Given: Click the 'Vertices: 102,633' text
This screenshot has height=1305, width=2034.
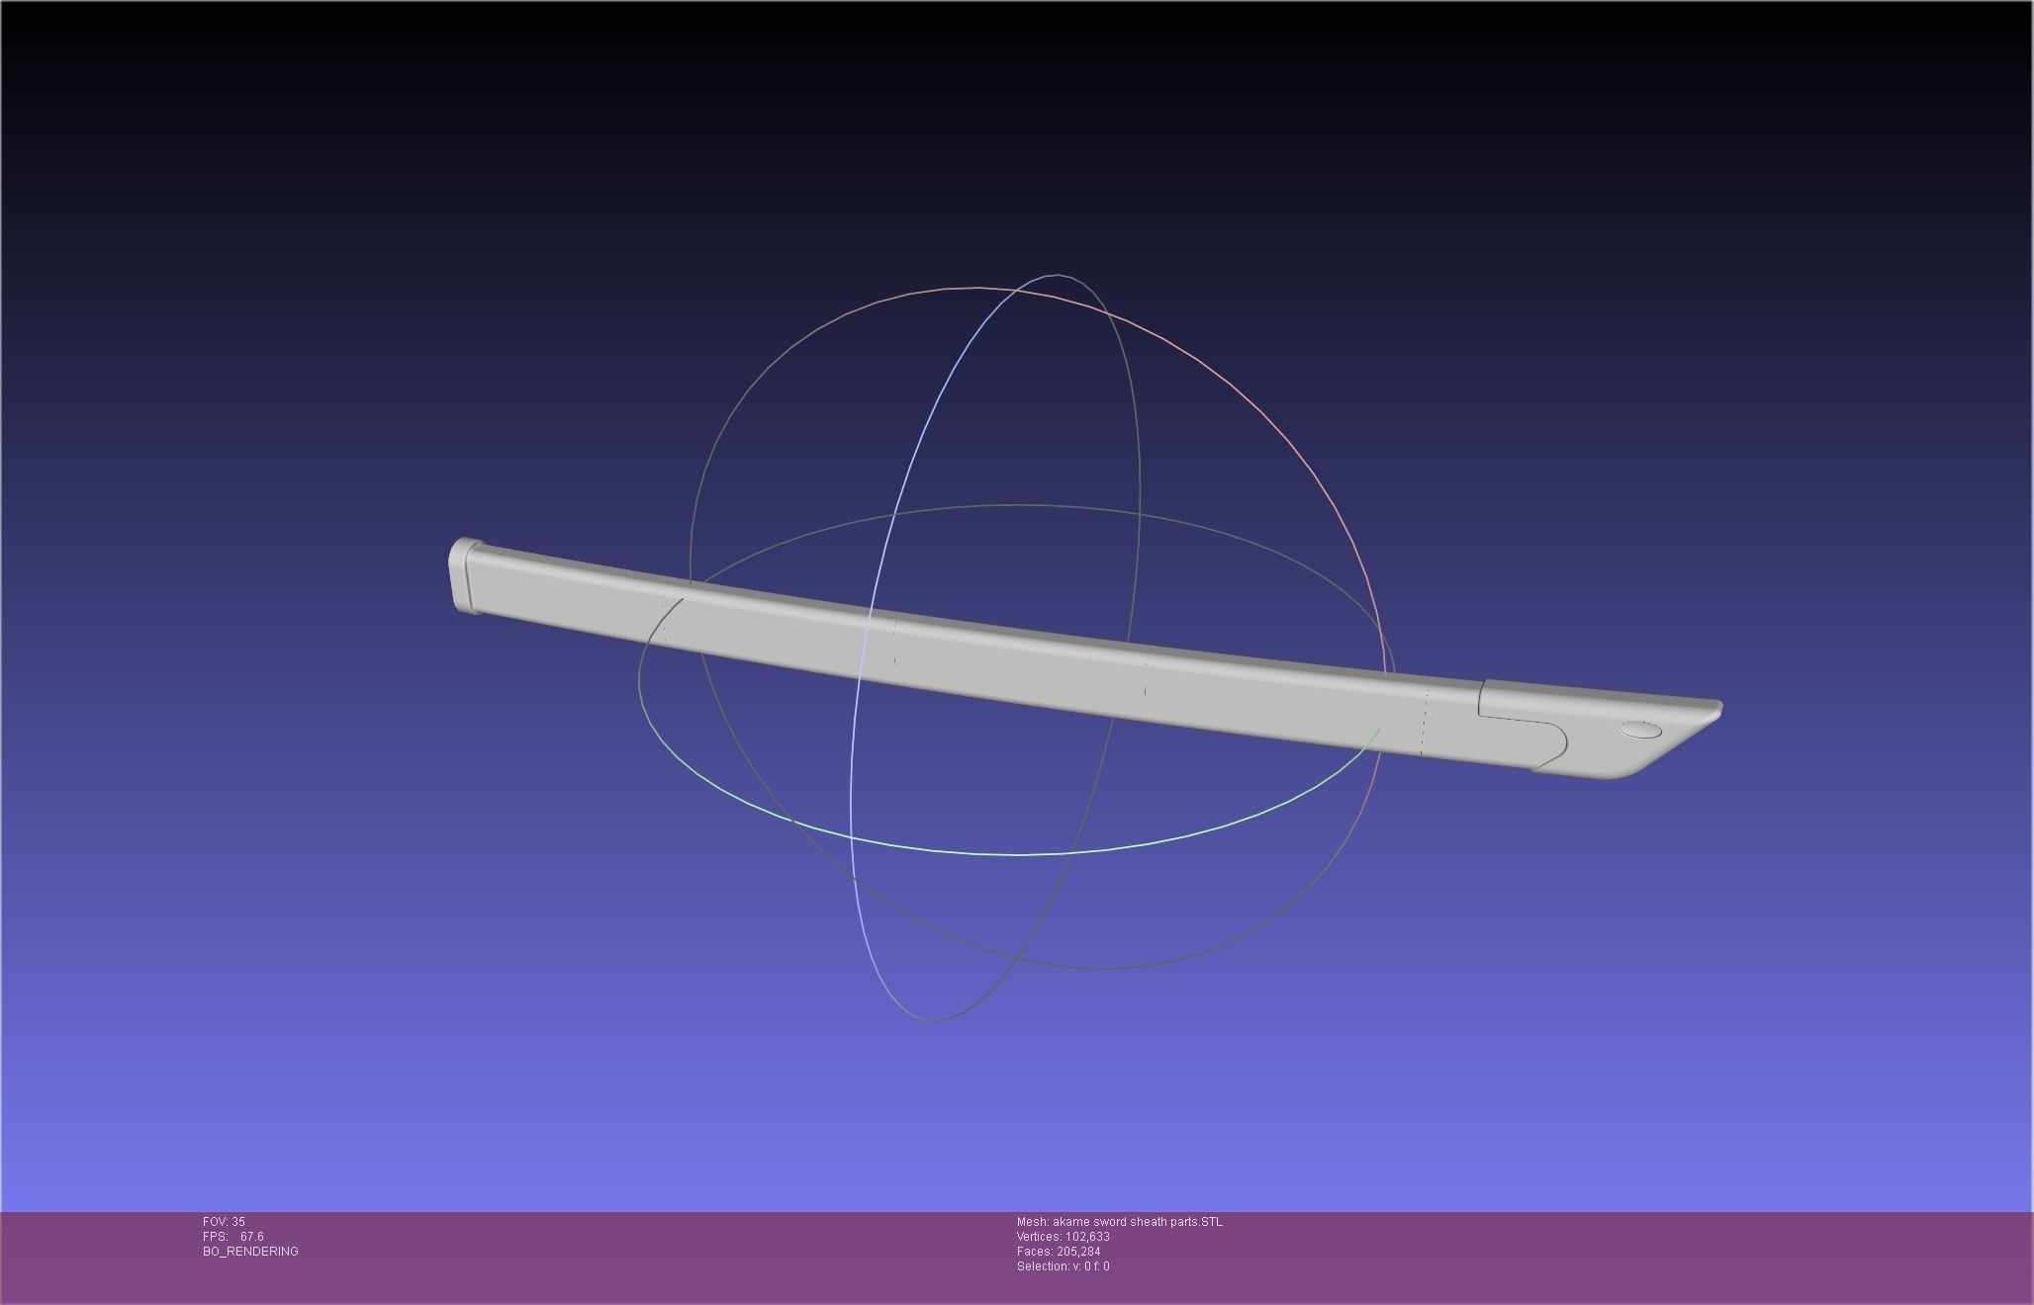Looking at the screenshot, I should pos(1063,1237).
